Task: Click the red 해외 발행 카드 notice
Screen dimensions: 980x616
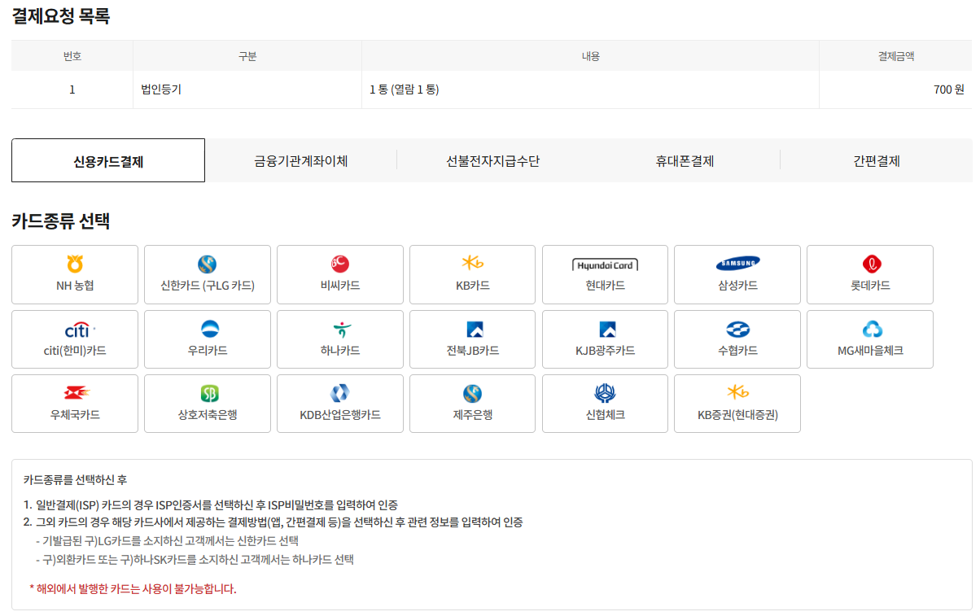Action: [x=133, y=588]
